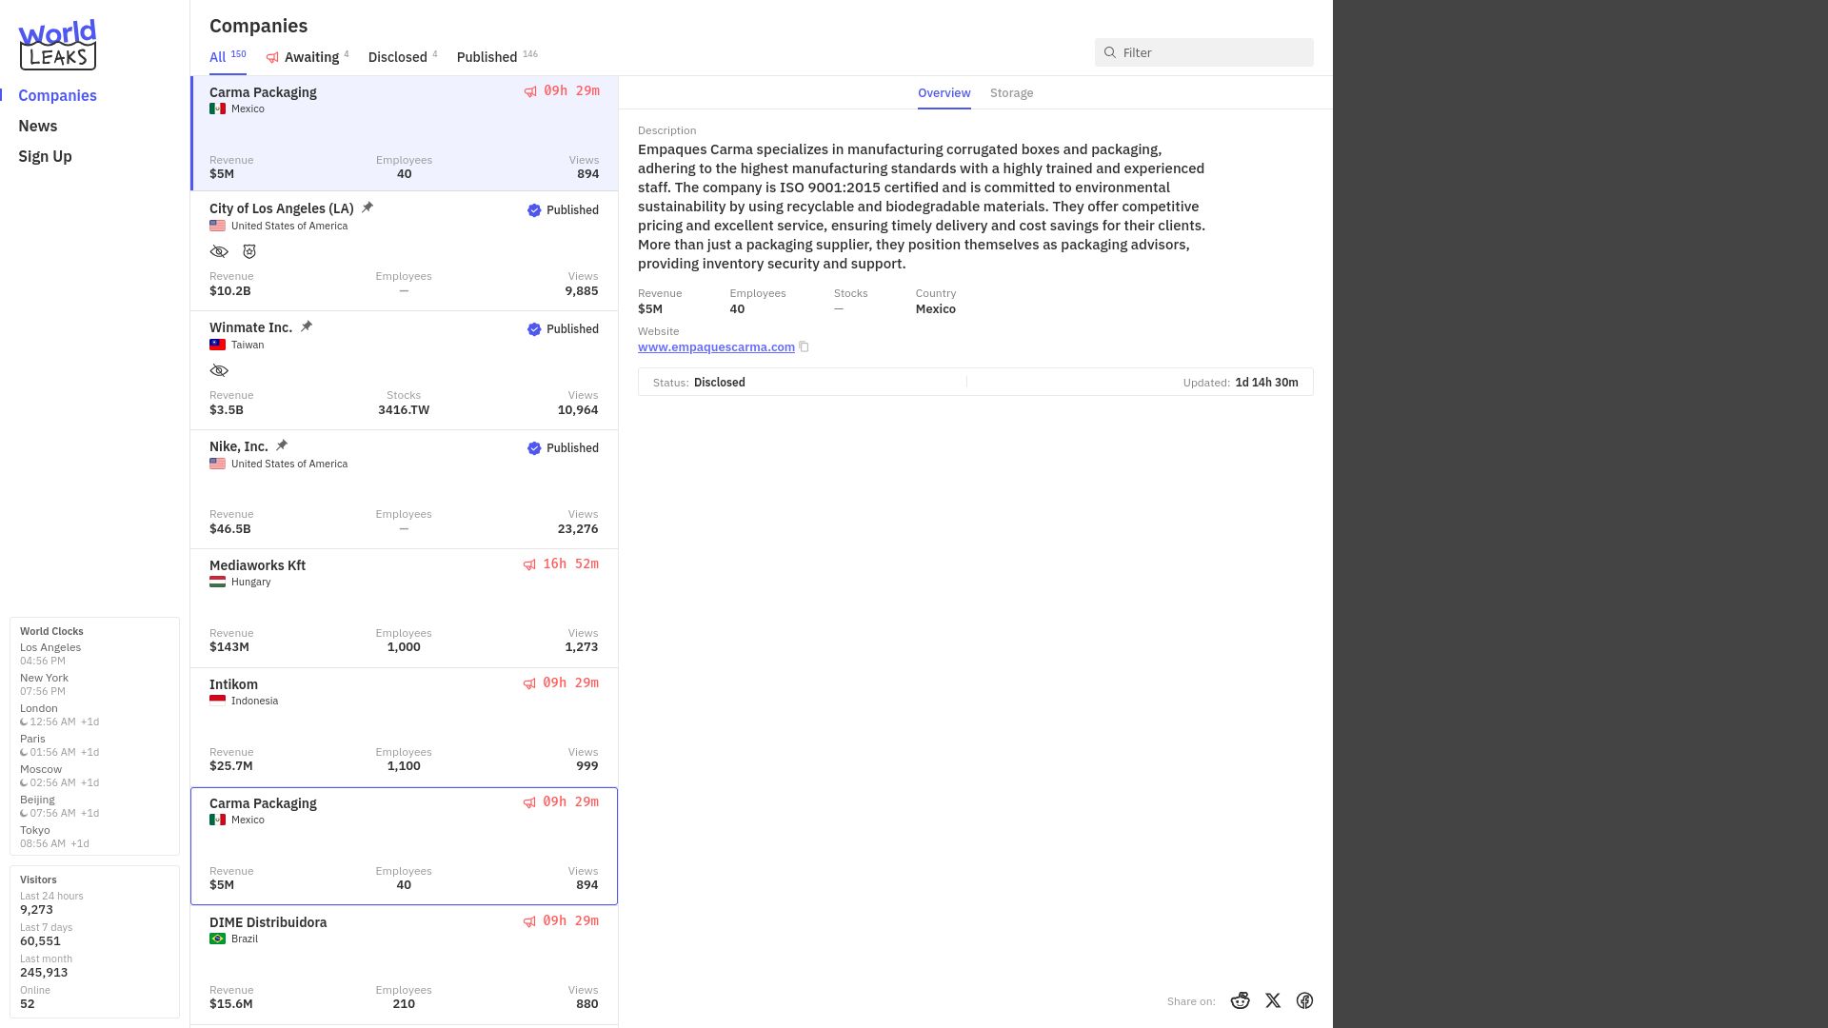
Task: Click megaphone icon on Mediaworks Kft card
Action: (529, 564)
